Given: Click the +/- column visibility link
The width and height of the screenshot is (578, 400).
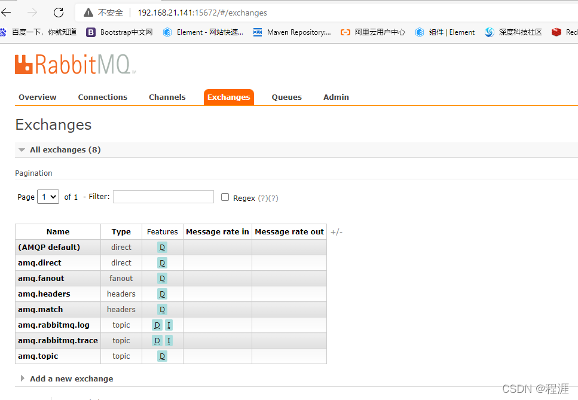Looking at the screenshot, I should tap(336, 231).
